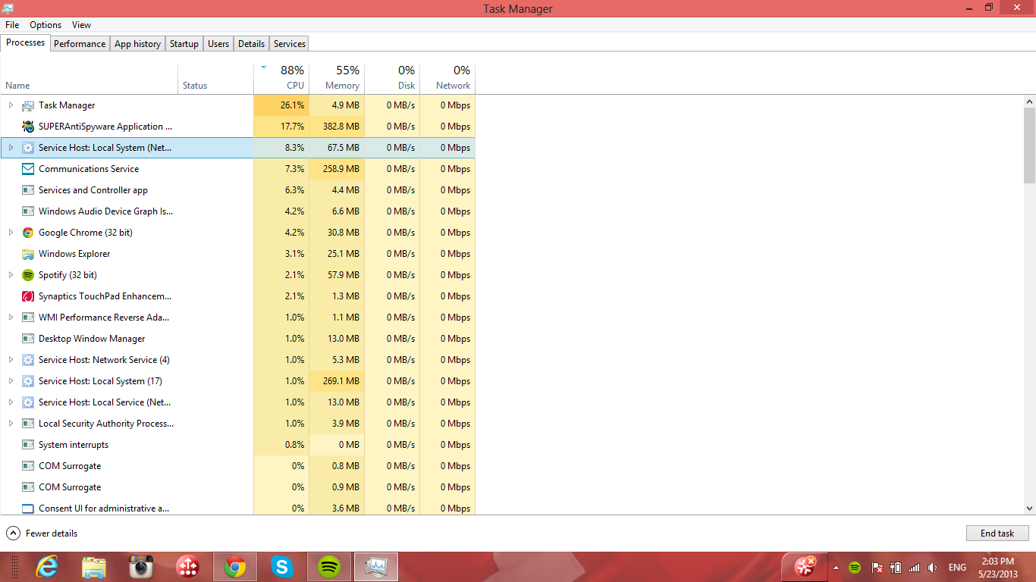Sort processes by the Network column
Viewport: 1036px width, 582px height.
447,77
